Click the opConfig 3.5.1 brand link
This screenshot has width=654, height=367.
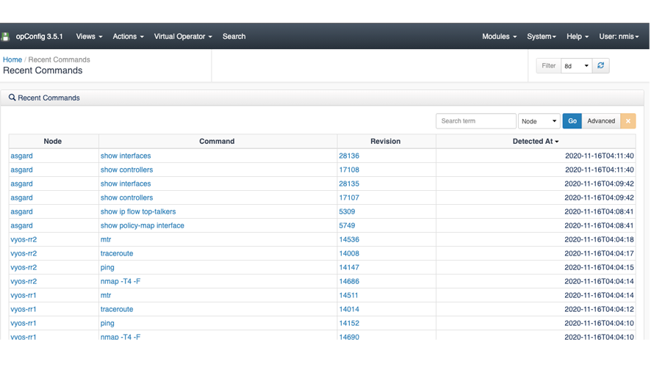point(39,36)
